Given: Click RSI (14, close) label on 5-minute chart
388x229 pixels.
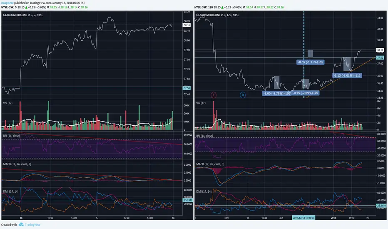Looking at the screenshot, I should point(11,136).
